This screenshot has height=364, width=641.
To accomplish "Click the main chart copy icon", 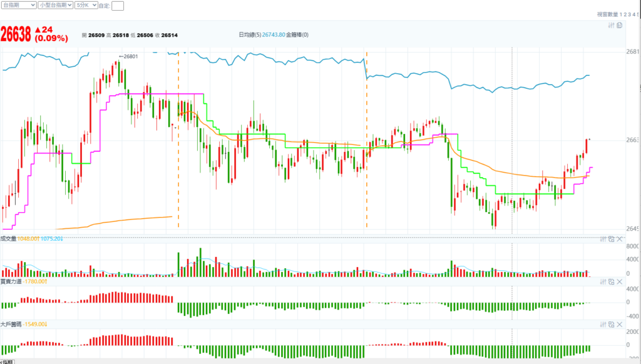I will pyautogui.click(x=619, y=26).
